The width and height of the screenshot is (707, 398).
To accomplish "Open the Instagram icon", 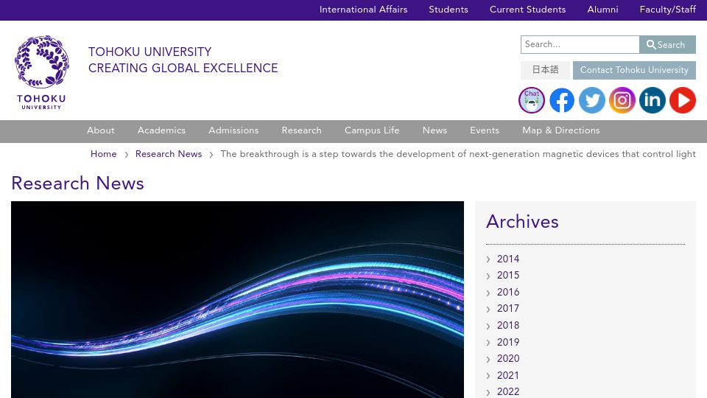I will 622,100.
